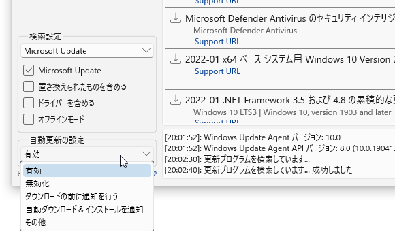Collapse the 自動更新の設定 dropdown showing 有効
The width and height of the screenshot is (395, 245).
click(87, 154)
